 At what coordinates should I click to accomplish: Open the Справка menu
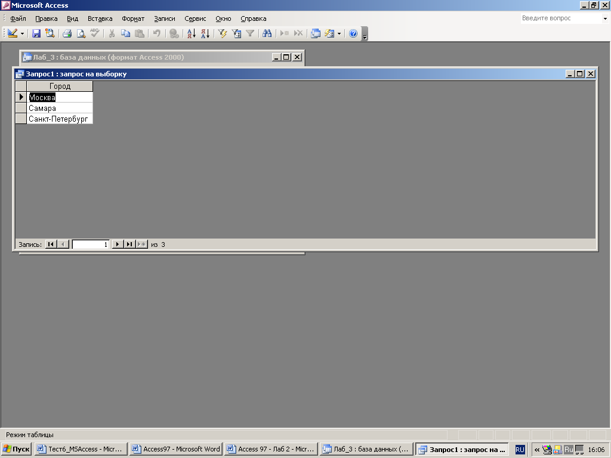tap(253, 18)
